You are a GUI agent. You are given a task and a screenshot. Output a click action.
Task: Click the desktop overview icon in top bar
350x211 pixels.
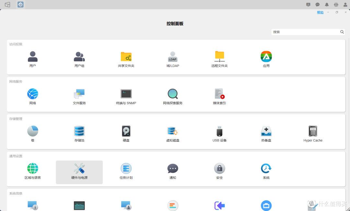pos(7,5)
